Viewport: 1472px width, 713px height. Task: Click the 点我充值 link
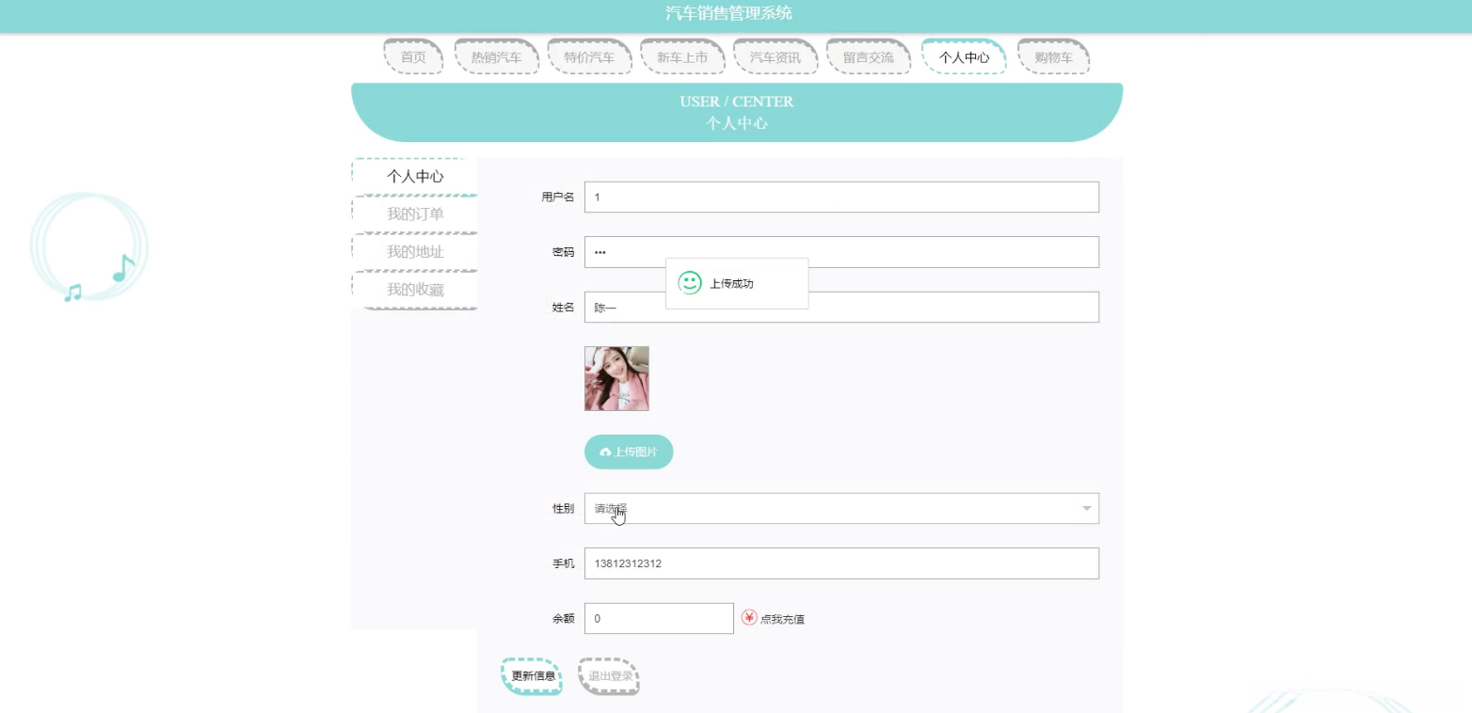[x=782, y=619]
